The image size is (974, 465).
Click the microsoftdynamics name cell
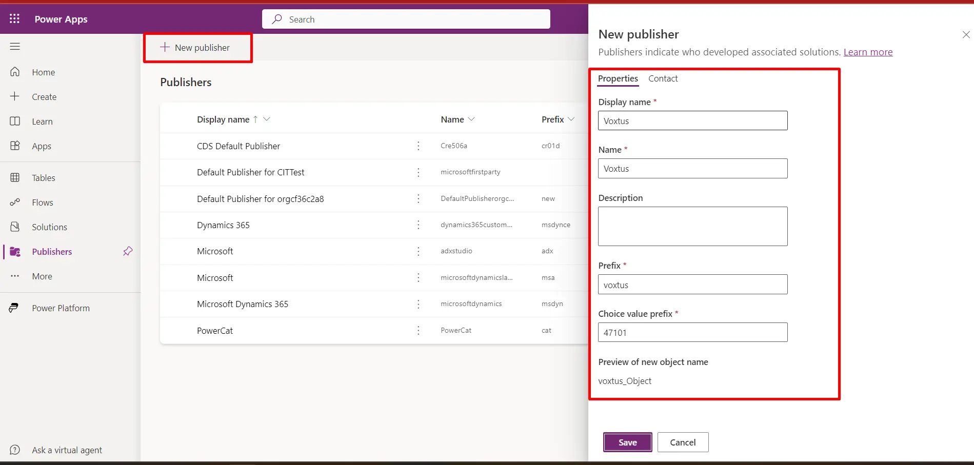tap(471, 304)
